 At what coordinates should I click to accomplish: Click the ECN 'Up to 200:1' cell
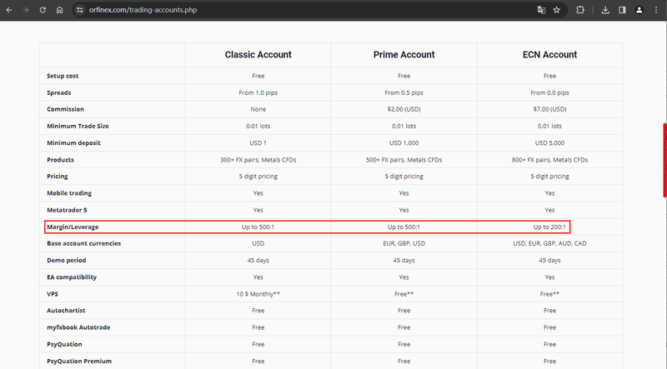[549, 227]
